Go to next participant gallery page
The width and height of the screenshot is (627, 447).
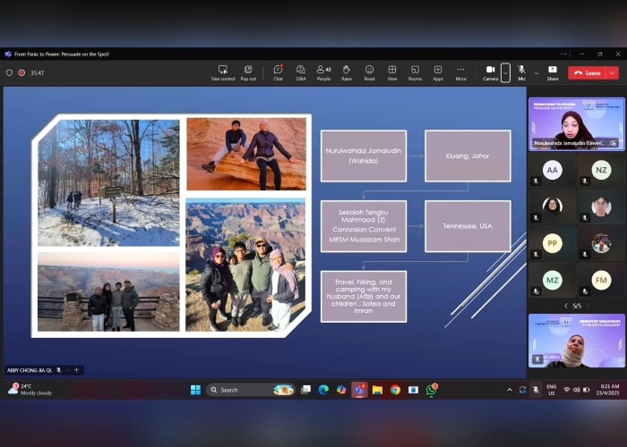click(x=588, y=306)
